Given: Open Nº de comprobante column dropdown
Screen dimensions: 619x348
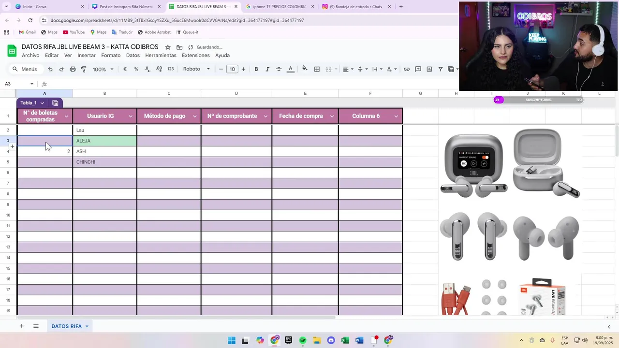Looking at the screenshot, I should [x=265, y=116].
